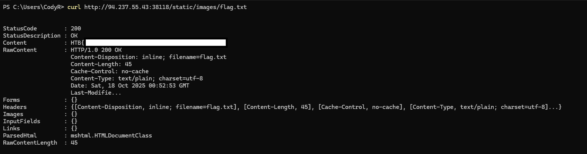587x154 pixels.
Task: Click the HTB{ text in the Content row
Action: click(77, 43)
